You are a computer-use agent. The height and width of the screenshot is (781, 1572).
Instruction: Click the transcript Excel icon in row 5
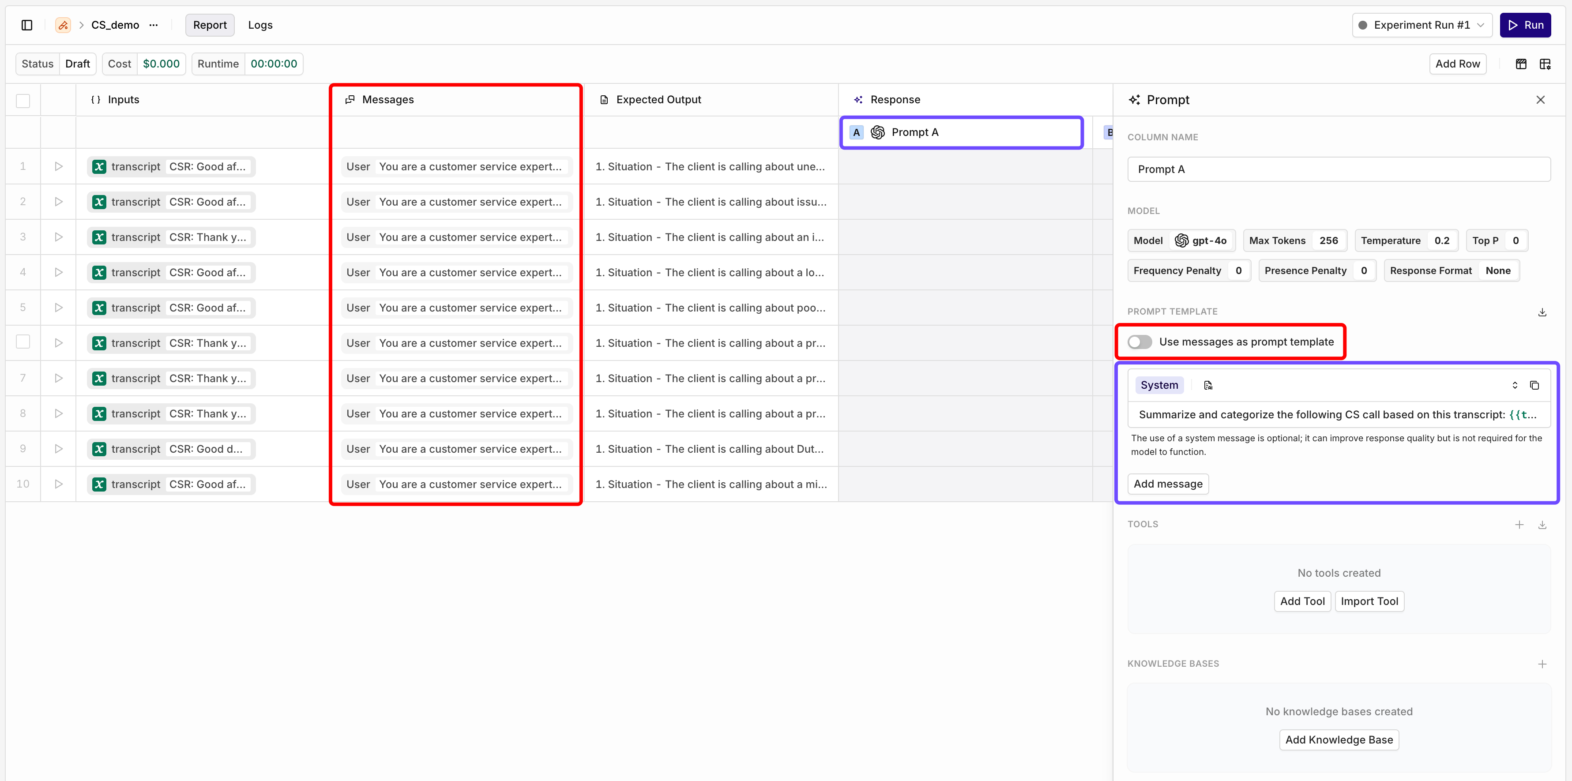point(99,308)
